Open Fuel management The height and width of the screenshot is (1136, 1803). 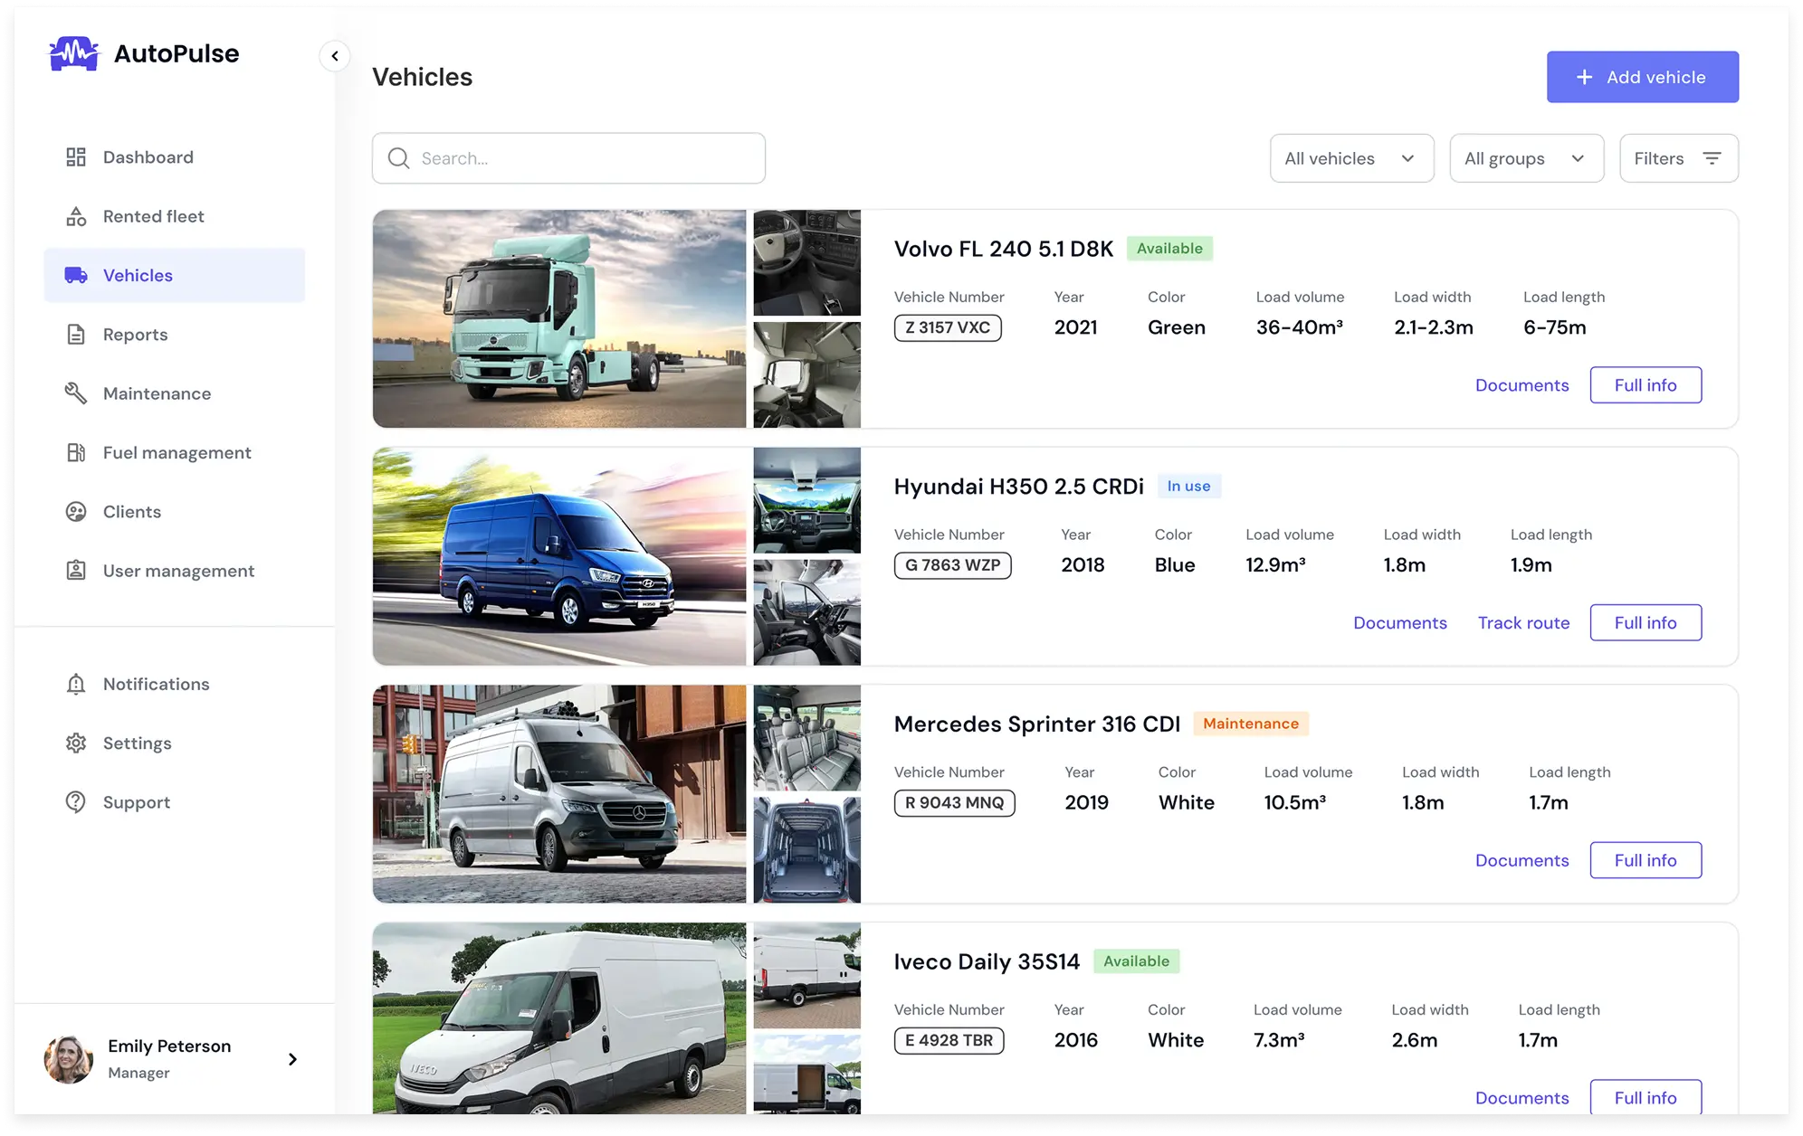(x=176, y=452)
